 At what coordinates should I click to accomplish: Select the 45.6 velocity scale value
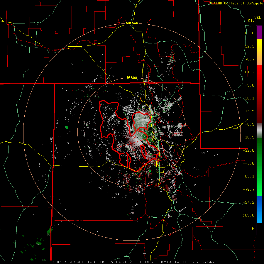point(250,85)
